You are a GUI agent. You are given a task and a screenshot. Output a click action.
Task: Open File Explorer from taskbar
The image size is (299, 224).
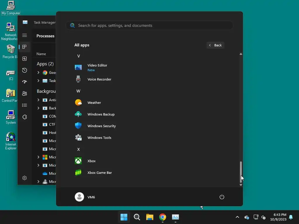[x=150, y=217]
